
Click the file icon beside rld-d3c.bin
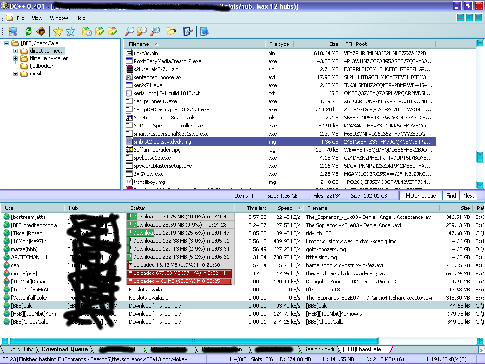click(129, 53)
